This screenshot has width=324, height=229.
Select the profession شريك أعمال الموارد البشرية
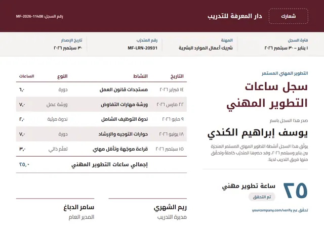click(206, 48)
